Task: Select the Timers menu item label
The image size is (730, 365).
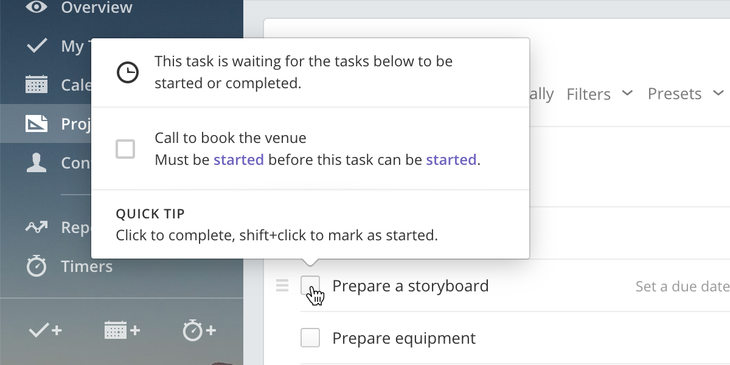Action: tap(87, 266)
